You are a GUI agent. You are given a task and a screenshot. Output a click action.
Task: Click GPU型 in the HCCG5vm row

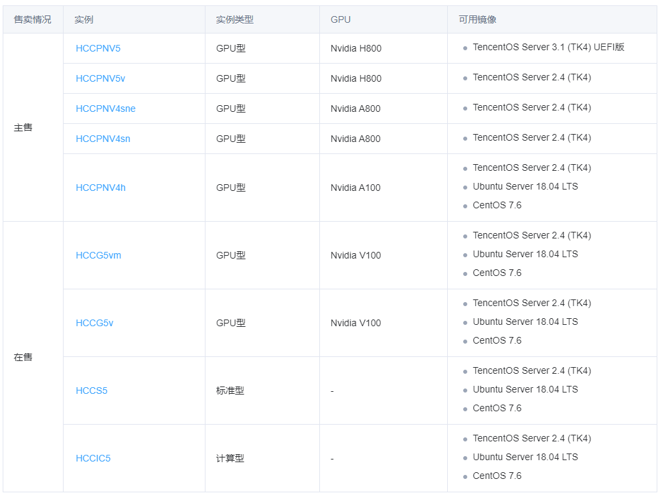point(231,255)
